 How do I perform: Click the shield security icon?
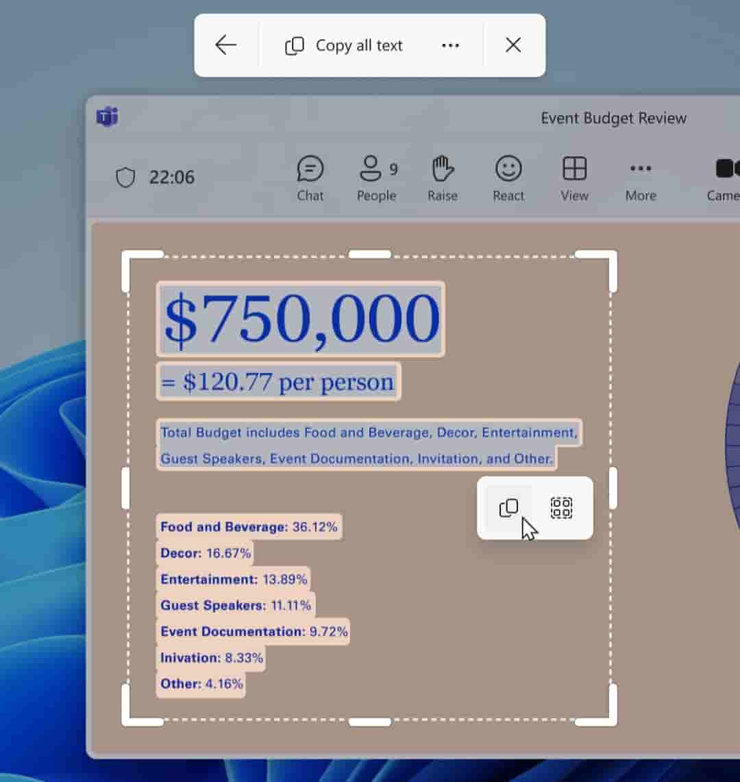[125, 178]
